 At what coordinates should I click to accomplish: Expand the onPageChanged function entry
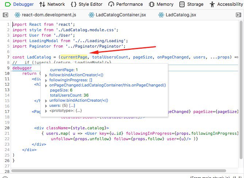[x=46, y=86]
